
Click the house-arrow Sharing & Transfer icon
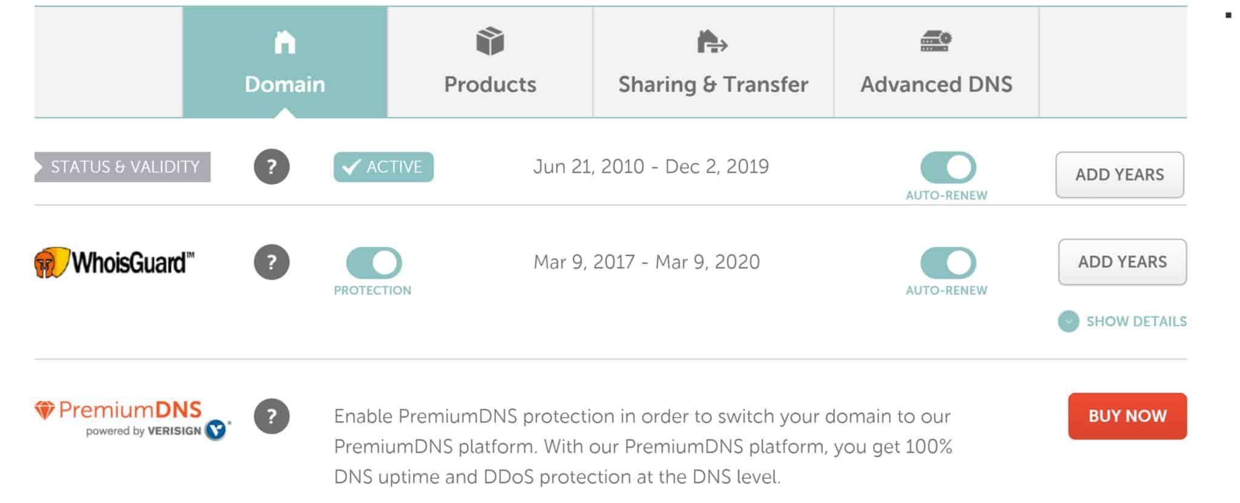[712, 42]
